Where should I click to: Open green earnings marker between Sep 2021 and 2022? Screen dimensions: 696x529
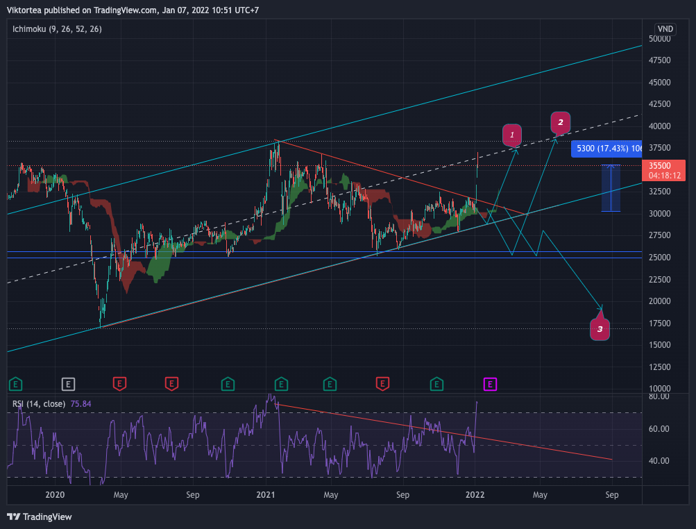click(x=436, y=384)
